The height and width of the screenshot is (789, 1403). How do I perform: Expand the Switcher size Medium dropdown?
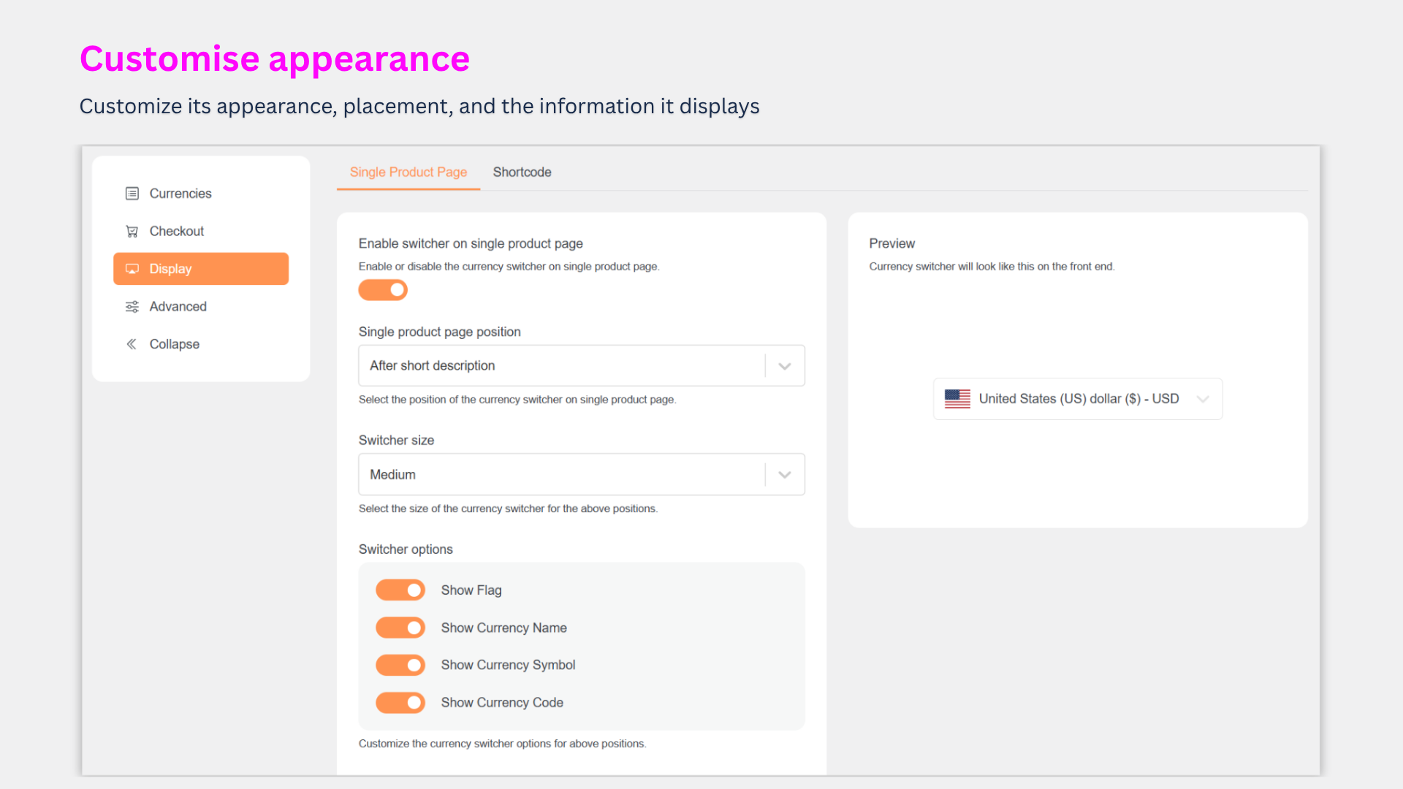click(x=563, y=475)
